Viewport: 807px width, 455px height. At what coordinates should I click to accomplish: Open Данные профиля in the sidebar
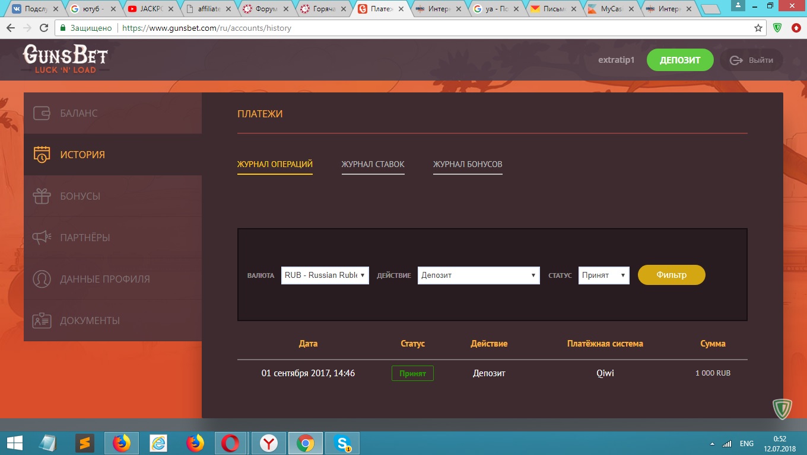[x=113, y=279]
